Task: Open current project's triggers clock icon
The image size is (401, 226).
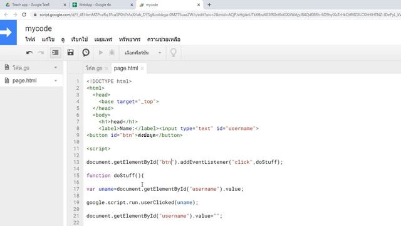Action: [86, 53]
